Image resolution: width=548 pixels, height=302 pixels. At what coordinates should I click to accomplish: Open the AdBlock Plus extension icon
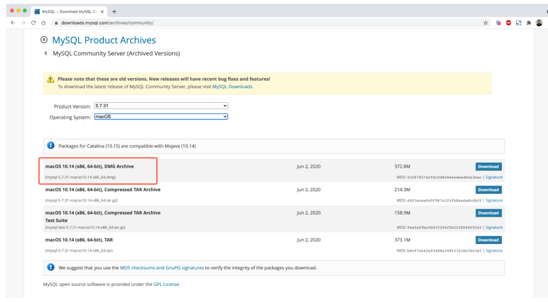click(x=508, y=23)
